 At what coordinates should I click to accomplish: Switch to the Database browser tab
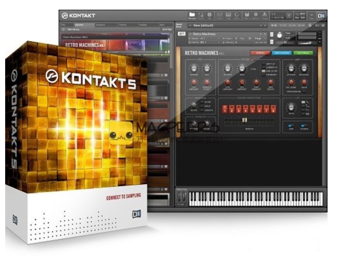(106, 25)
